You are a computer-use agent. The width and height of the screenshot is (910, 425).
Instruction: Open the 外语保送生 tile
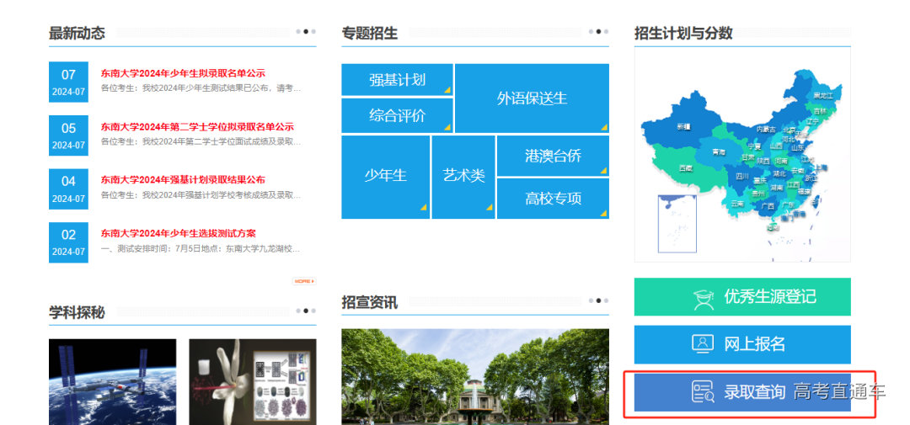532,98
